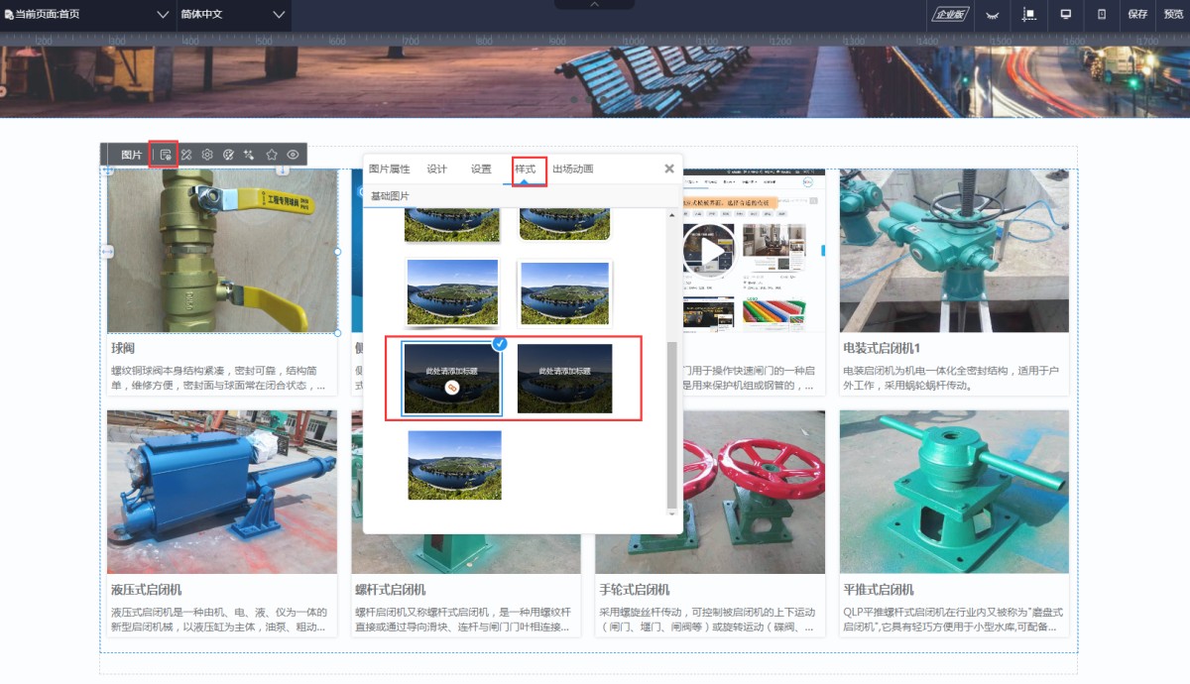Screen dimensions: 1190x684
Task: Click the 球阀 product title
Action: [x=123, y=348]
